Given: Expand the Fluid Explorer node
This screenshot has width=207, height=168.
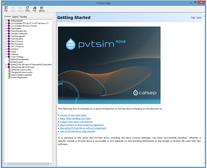Looking at the screenshot, I should pos(6,28).
